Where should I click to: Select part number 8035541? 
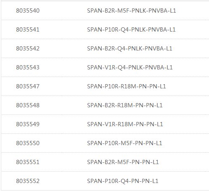tap(28, 29)
